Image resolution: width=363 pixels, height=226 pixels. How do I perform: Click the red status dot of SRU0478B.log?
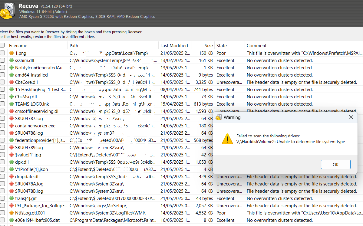[x=11, y=191]
